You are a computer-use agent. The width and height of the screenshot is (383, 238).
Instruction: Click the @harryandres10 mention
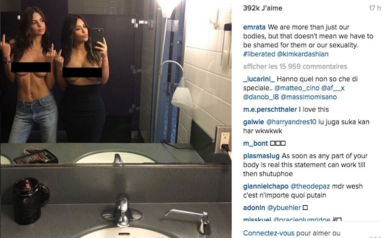pyautogui.click(x=291, y=122)
